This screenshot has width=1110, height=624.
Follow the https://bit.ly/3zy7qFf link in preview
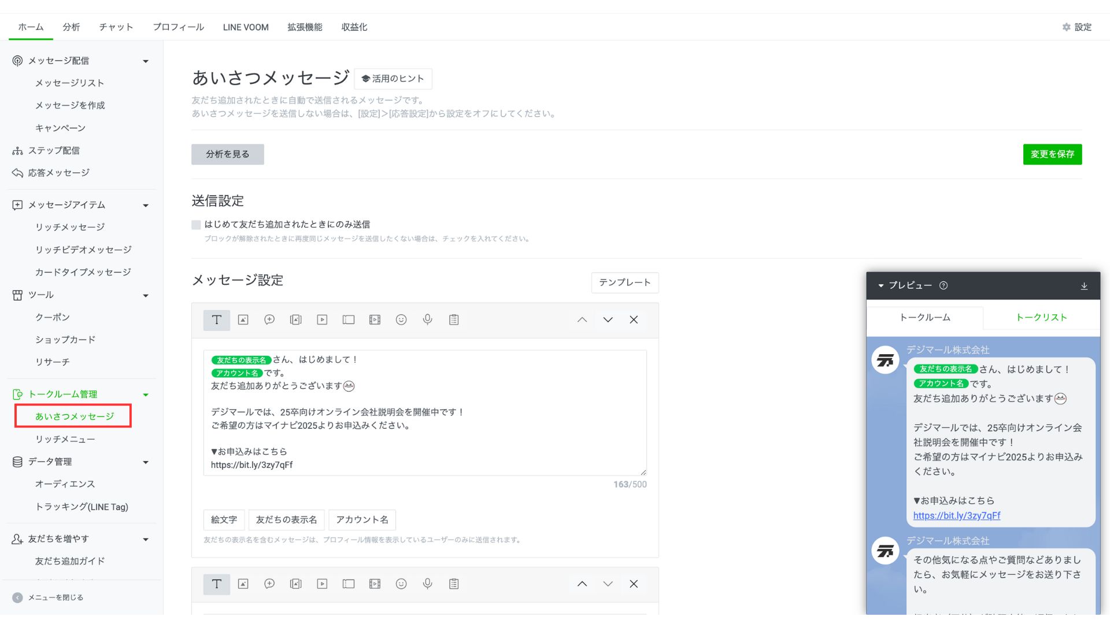(957, 516)
